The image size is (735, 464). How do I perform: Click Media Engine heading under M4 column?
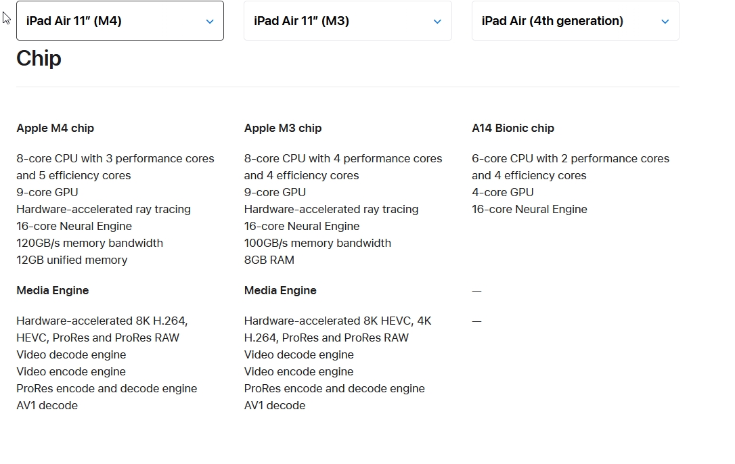coord(53,290)
